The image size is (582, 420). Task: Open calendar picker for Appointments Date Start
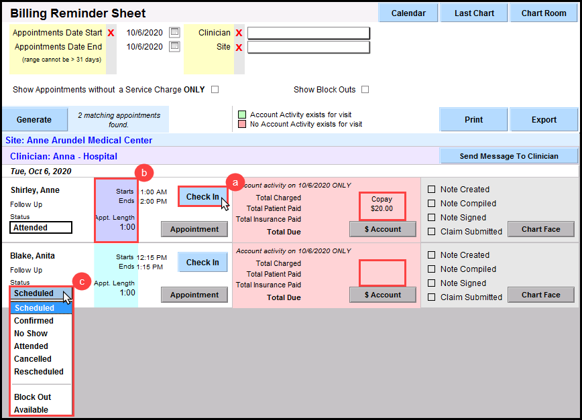point(174,32)
